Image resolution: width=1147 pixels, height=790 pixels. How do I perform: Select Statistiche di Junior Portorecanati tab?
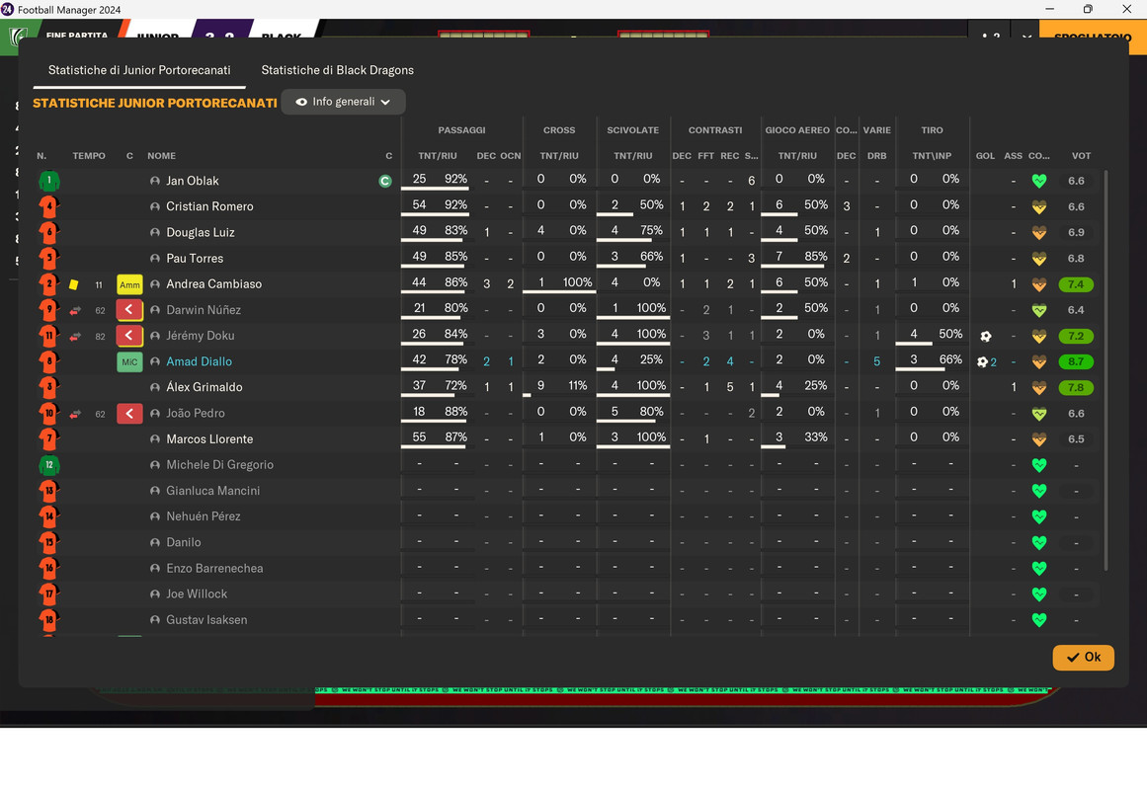pyautogui.click(x=139, y=70)
